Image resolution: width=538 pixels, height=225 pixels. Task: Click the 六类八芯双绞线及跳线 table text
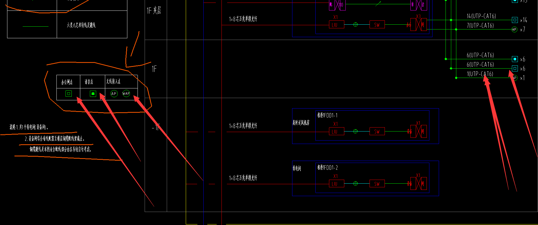point(81,25)
